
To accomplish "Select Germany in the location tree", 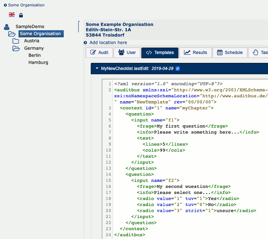I will pos(34,48).
